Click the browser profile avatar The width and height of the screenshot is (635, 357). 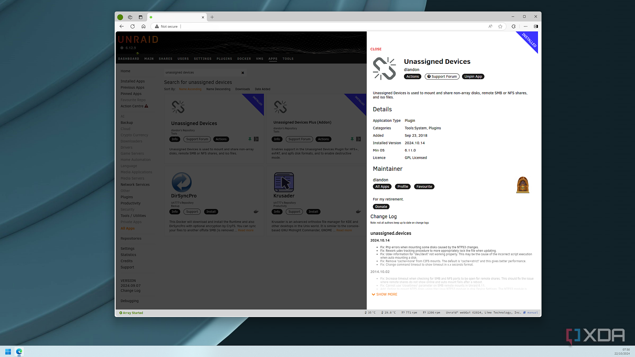pyautogui.click(x=120, y=17)
